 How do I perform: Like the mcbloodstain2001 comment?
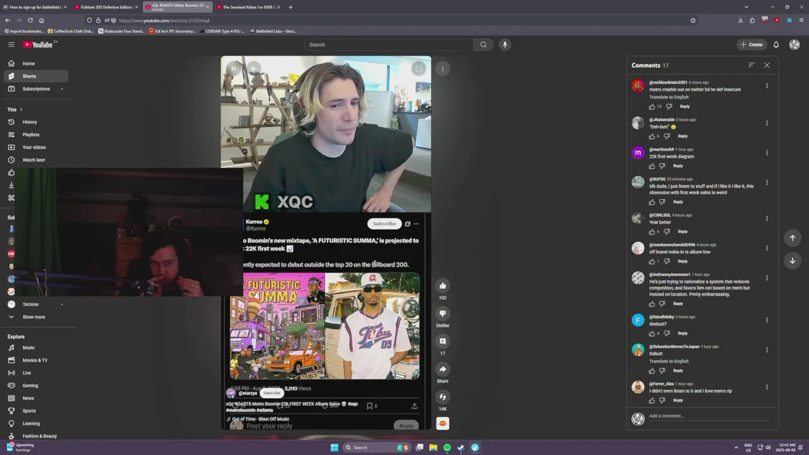pos(652,106)
